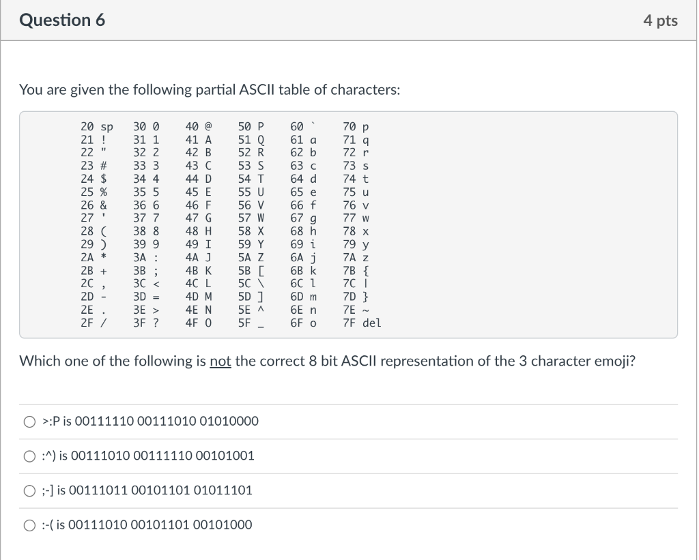Select the radio button for answer ":^)"
Image resolution: width=699 pixels, height=560 pixels.
pyautogui.click(x=29, y=456)
